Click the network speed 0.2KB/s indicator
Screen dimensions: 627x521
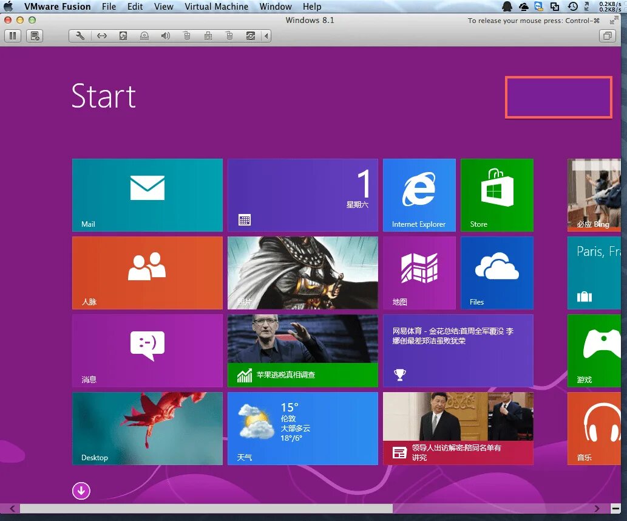pos(610,7)
